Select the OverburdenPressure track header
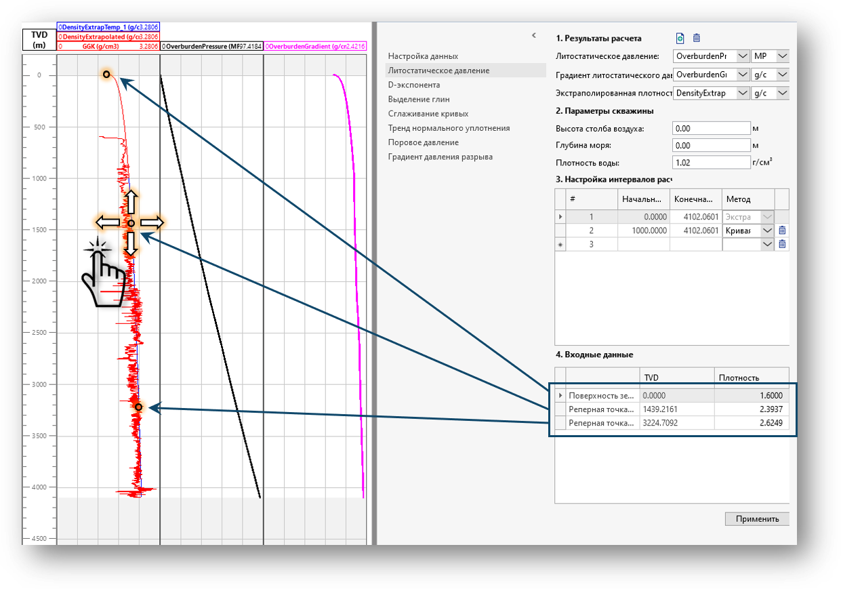 (x=211, y=47)
